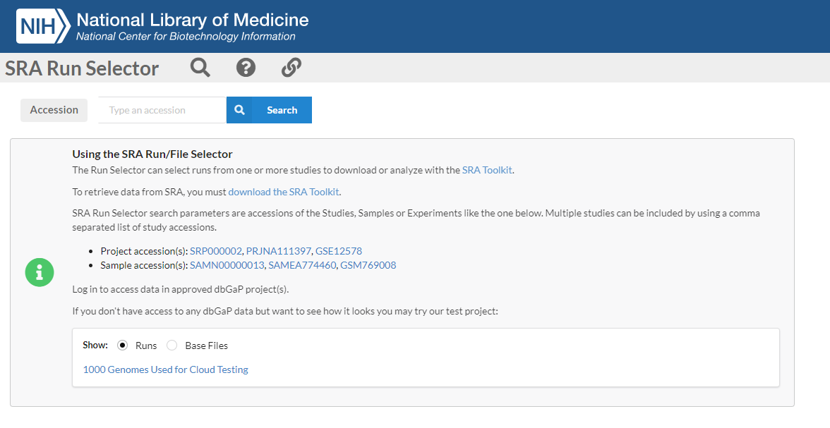
Task: Click the NIH logo in header
Action: coord(43,26)
